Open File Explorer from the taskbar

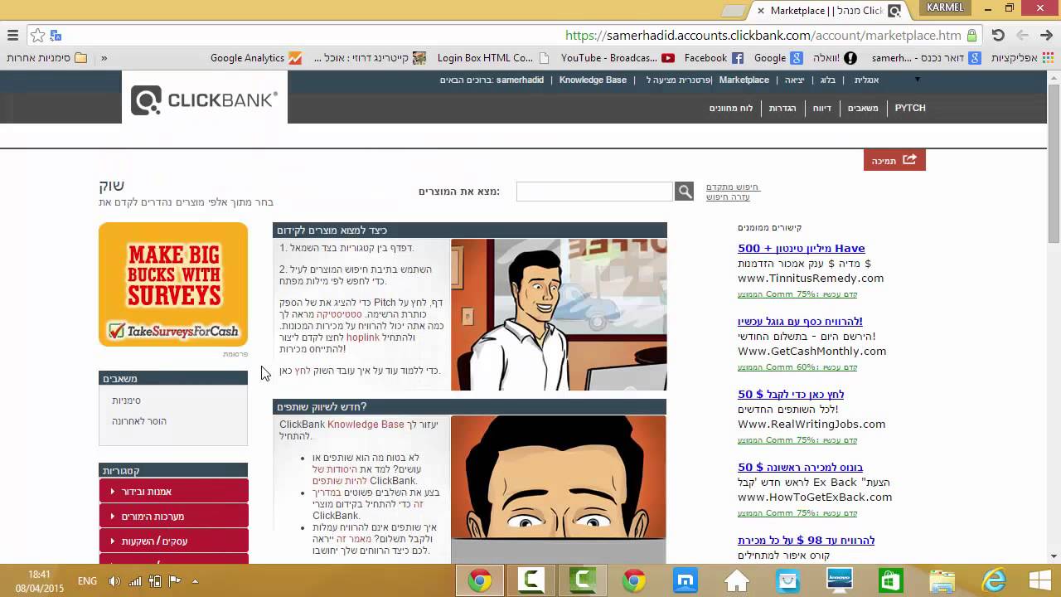[x=942, y=580]
